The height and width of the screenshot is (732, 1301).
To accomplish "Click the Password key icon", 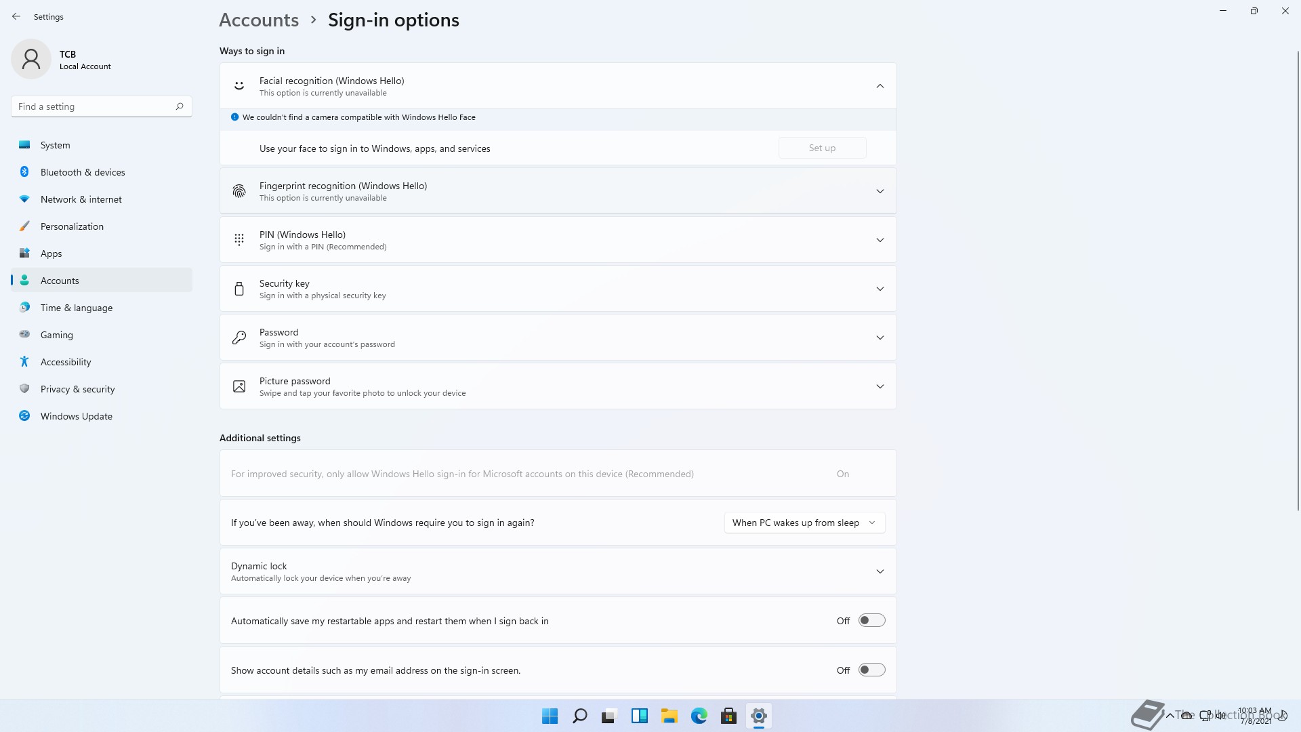I will coord(239,338).
